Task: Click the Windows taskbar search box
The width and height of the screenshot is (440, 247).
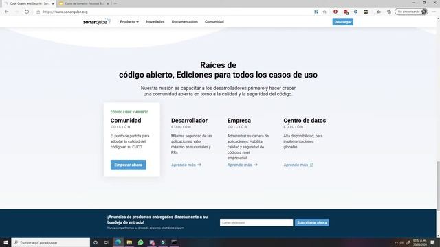Action: pos(51,242)
